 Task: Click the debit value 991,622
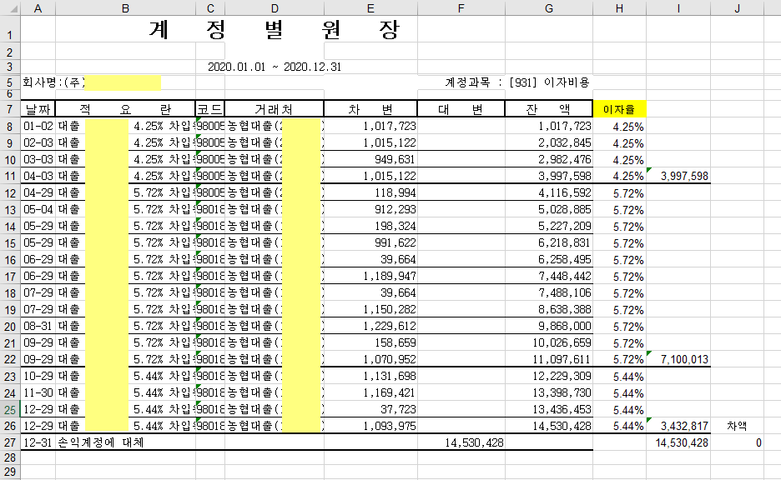pyautogui.click(x=370, y=242)
